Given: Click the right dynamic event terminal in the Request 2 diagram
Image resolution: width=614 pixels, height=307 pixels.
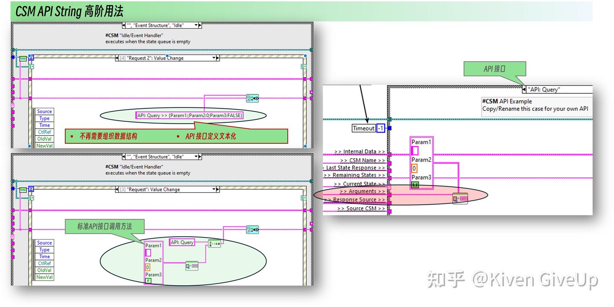Looking at the screenshot, I should [x=304, y=66].
